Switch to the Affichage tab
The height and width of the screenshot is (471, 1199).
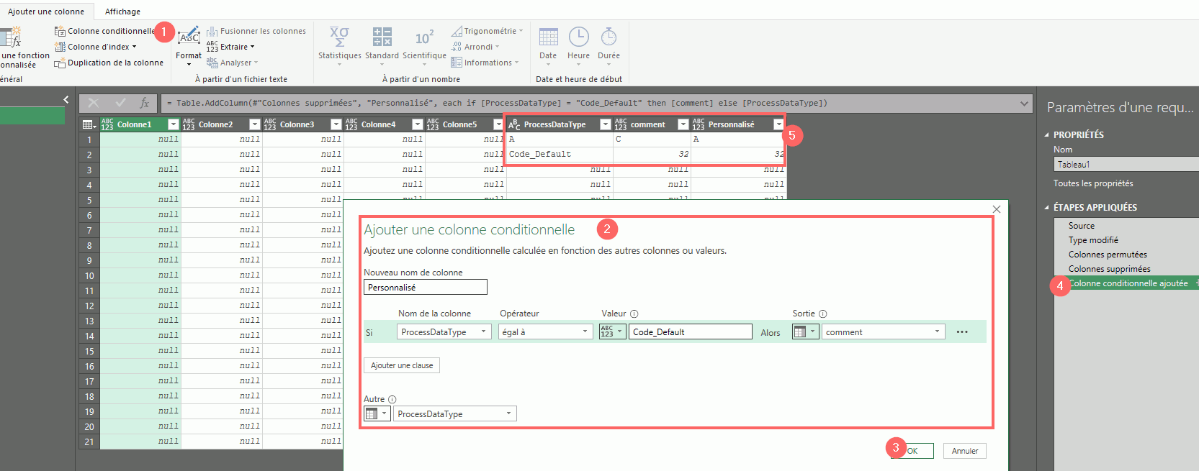tap(122, 12)
